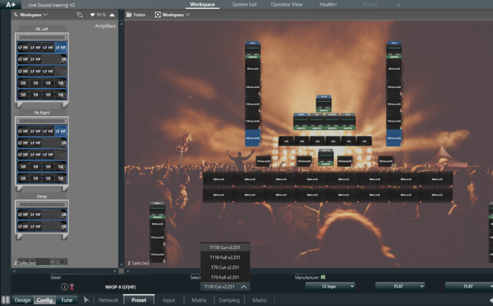Go to the Operator View tab
The height and width of the screenshot is (306, 493).
(287, 4)
